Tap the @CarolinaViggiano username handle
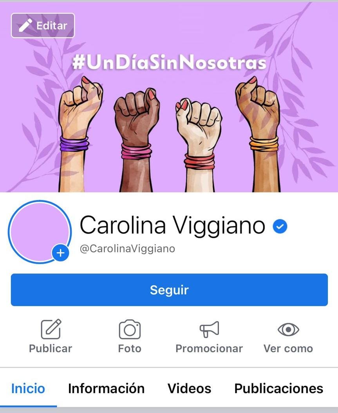The image size is (338, 413). click(x=127, y=248)
